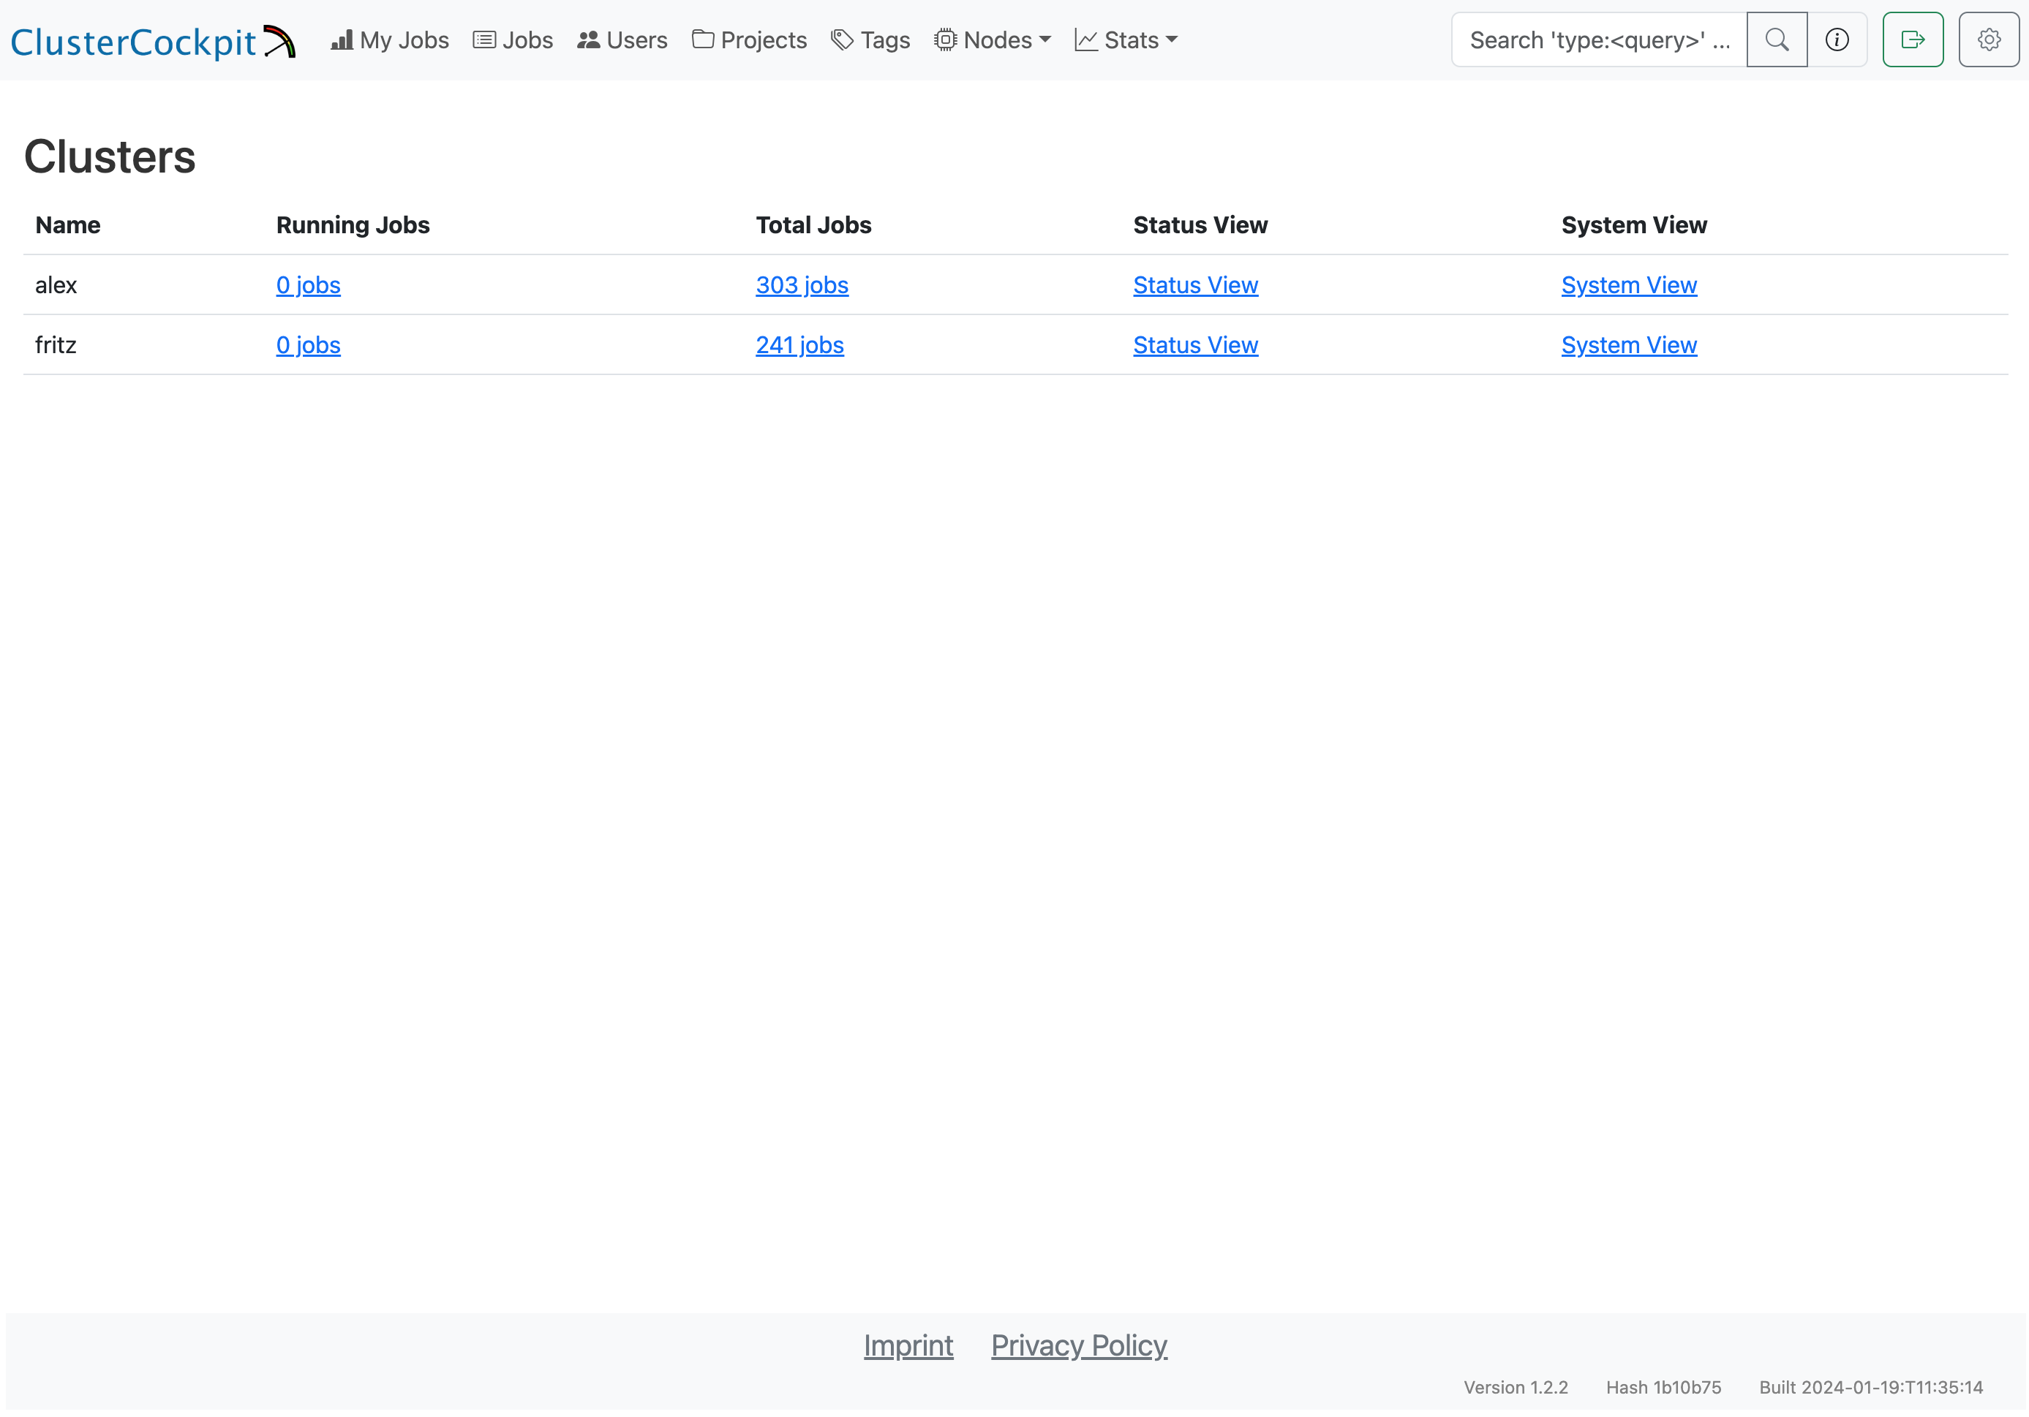Open the Imprint footer link
This screenshot has width=2029, height=1417.
click(908, 1345)
